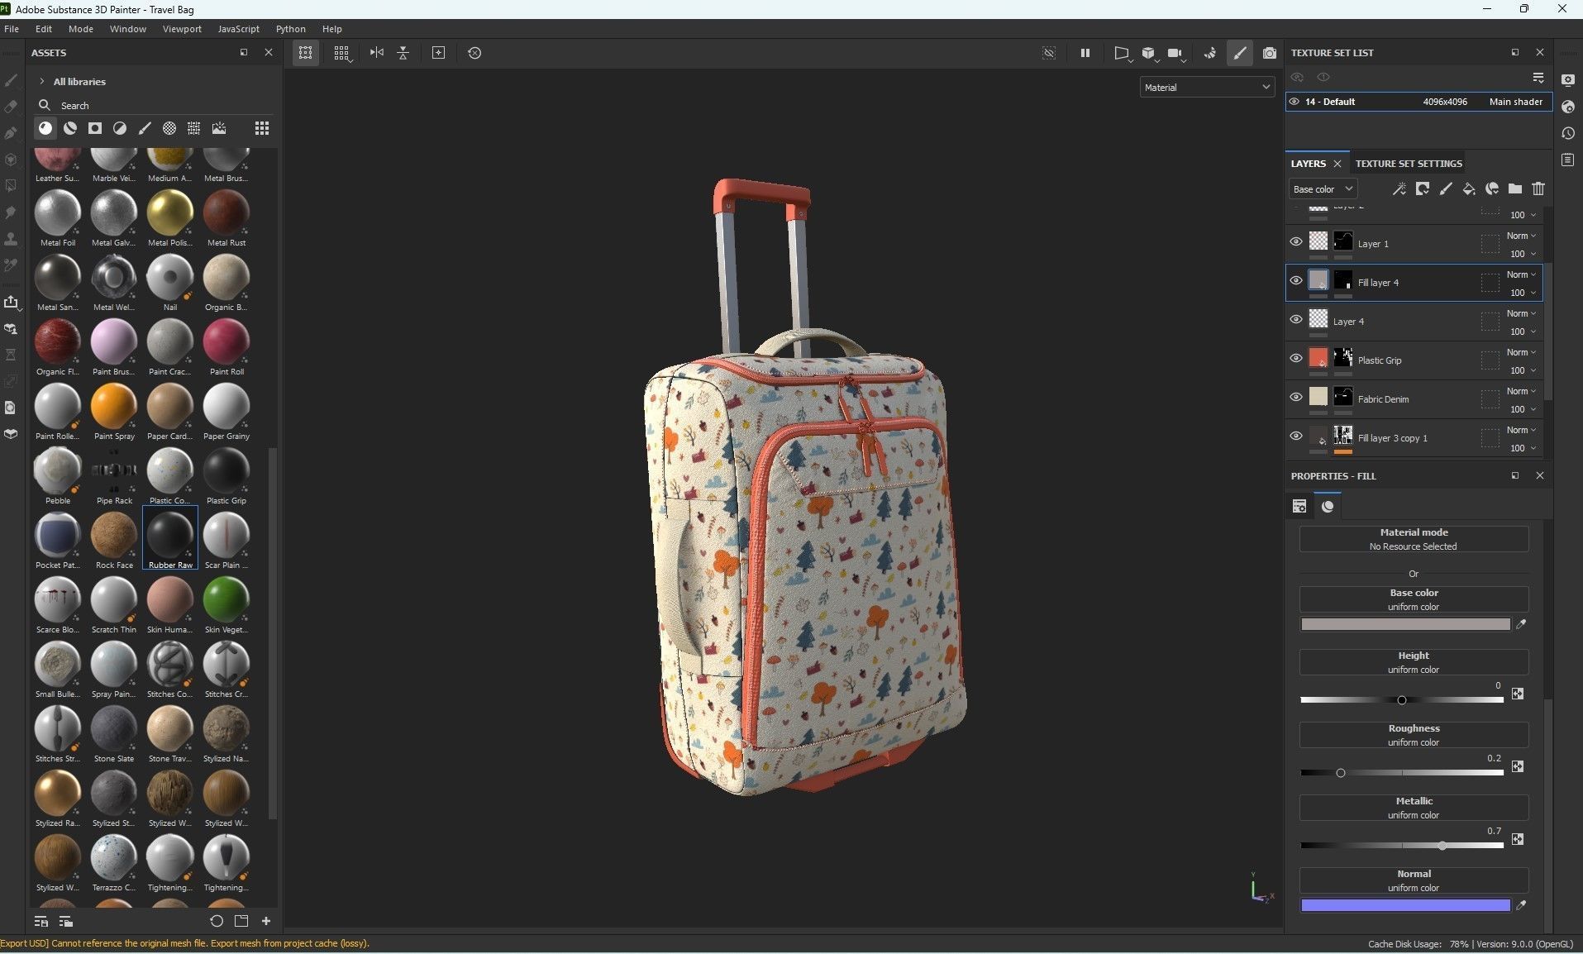Create a new folder in Layers
Viewport: 1583px width, 954px height.
point(1515,189)
